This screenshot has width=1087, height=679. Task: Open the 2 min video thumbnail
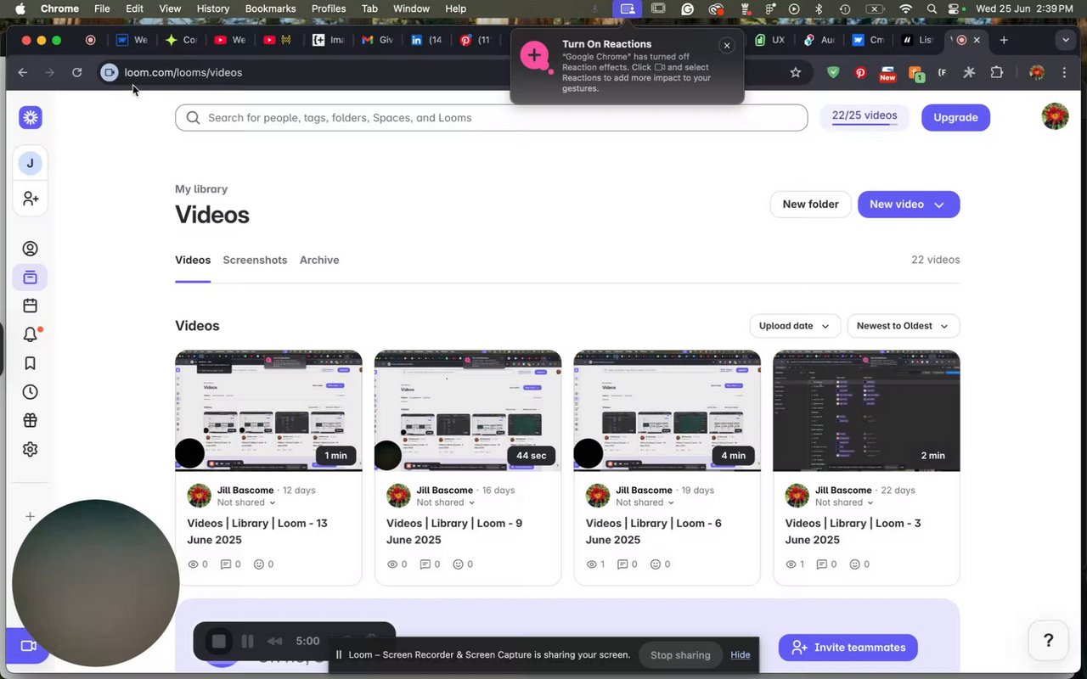[x=866, y=411]
